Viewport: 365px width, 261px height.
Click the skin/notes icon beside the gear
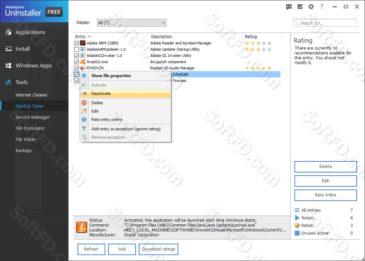300,7
